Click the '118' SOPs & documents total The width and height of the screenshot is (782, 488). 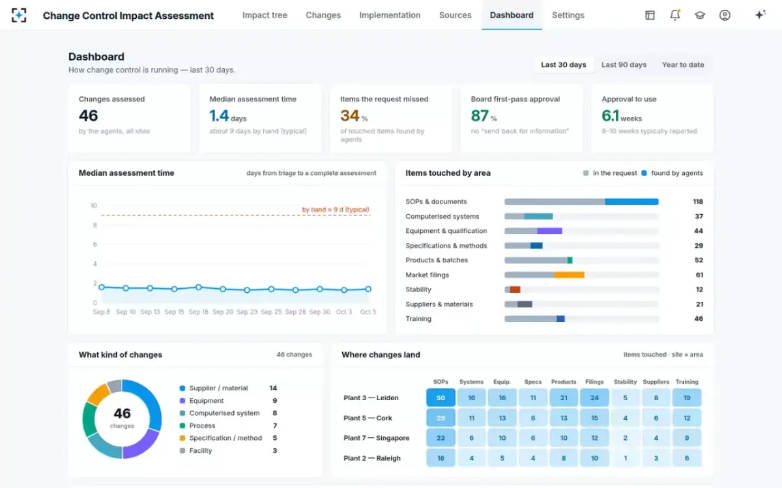click(x=698, y=202)
